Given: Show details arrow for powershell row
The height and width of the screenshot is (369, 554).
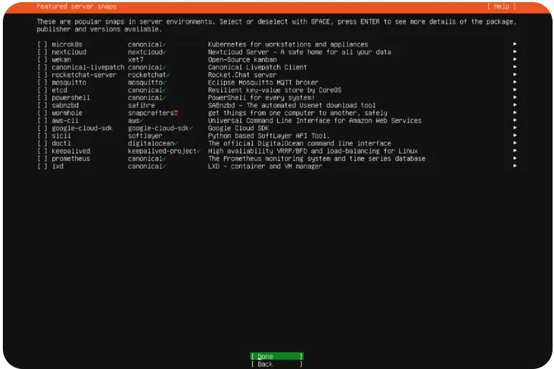Looking at the screenshot, I should click(515, 97).
